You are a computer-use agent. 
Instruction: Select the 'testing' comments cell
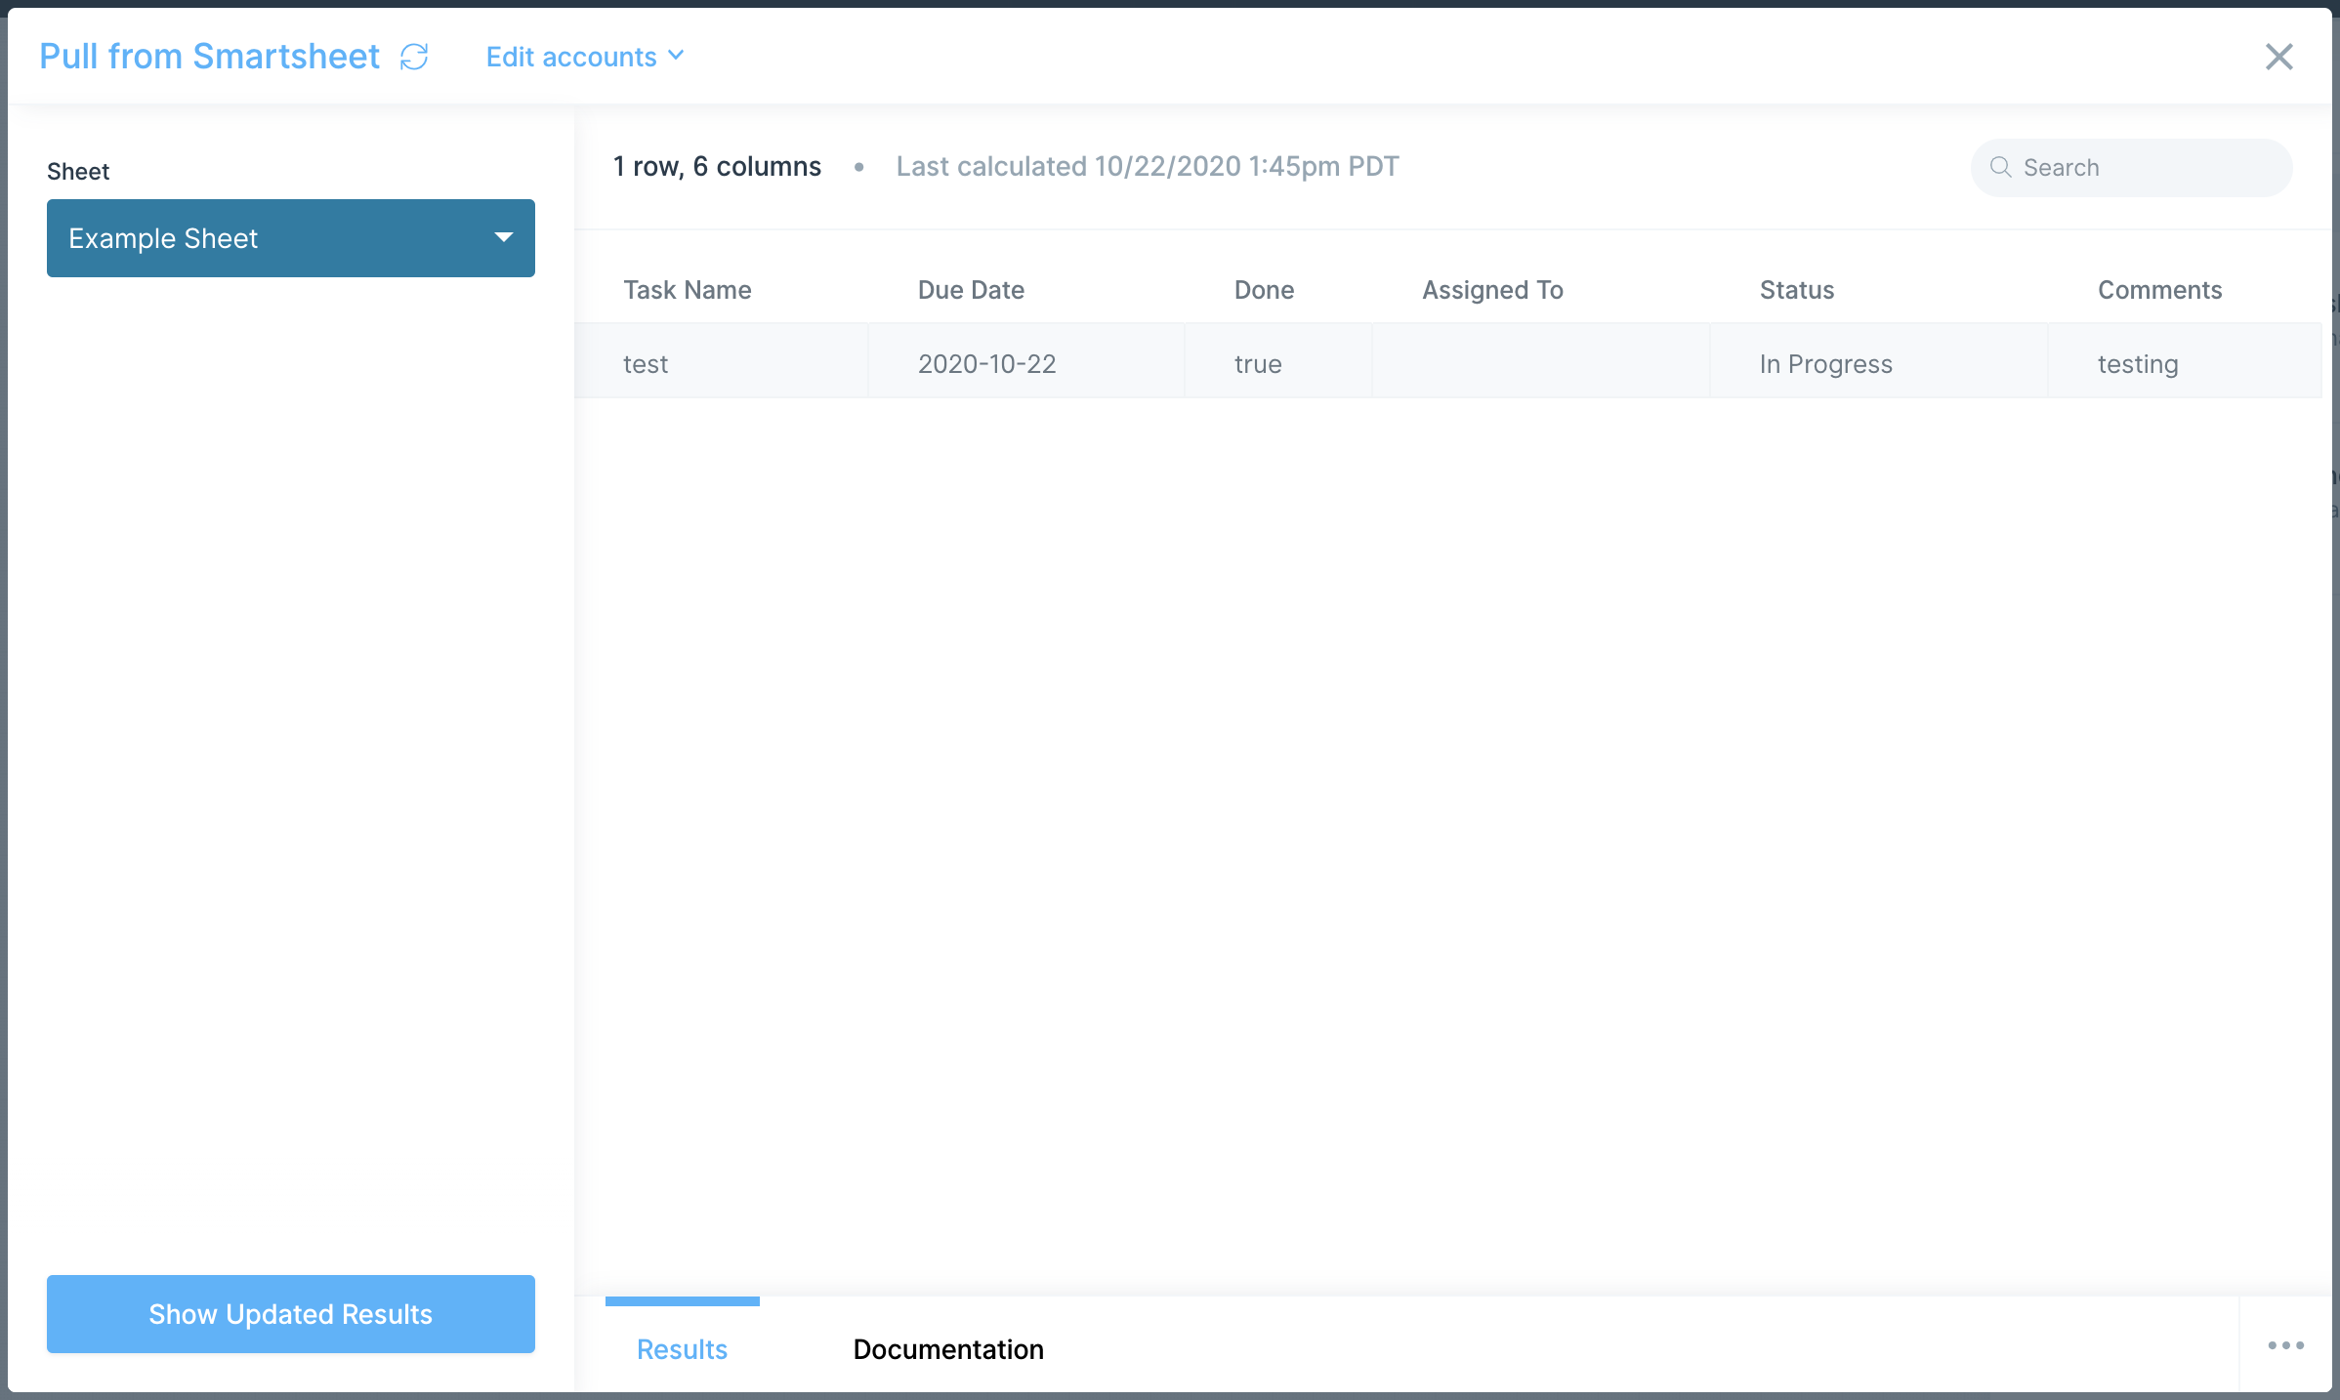tap(2185, 361)
